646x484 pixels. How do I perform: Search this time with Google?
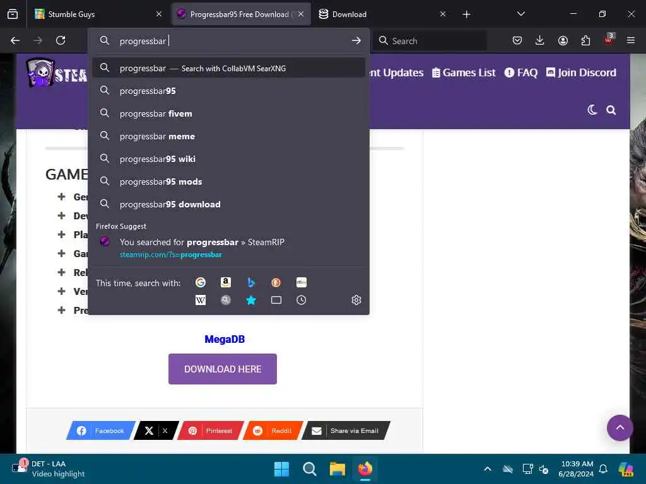click(x=201, y=282)
